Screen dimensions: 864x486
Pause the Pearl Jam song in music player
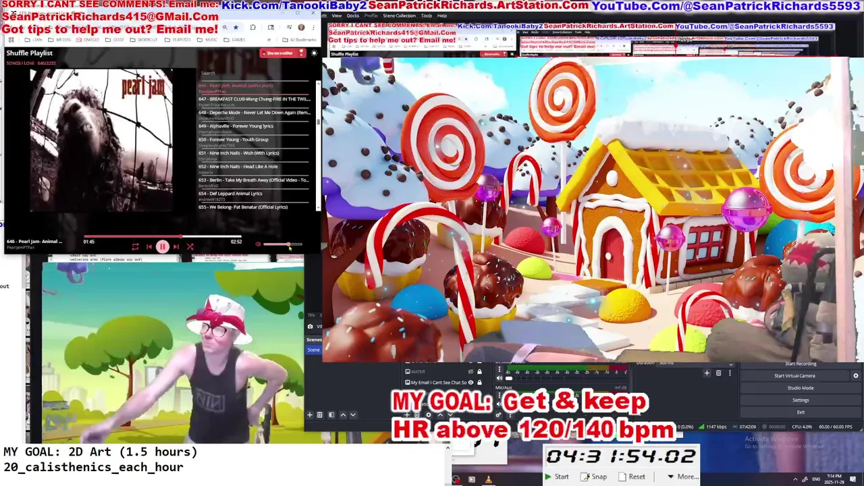click(x=163, y=247)
